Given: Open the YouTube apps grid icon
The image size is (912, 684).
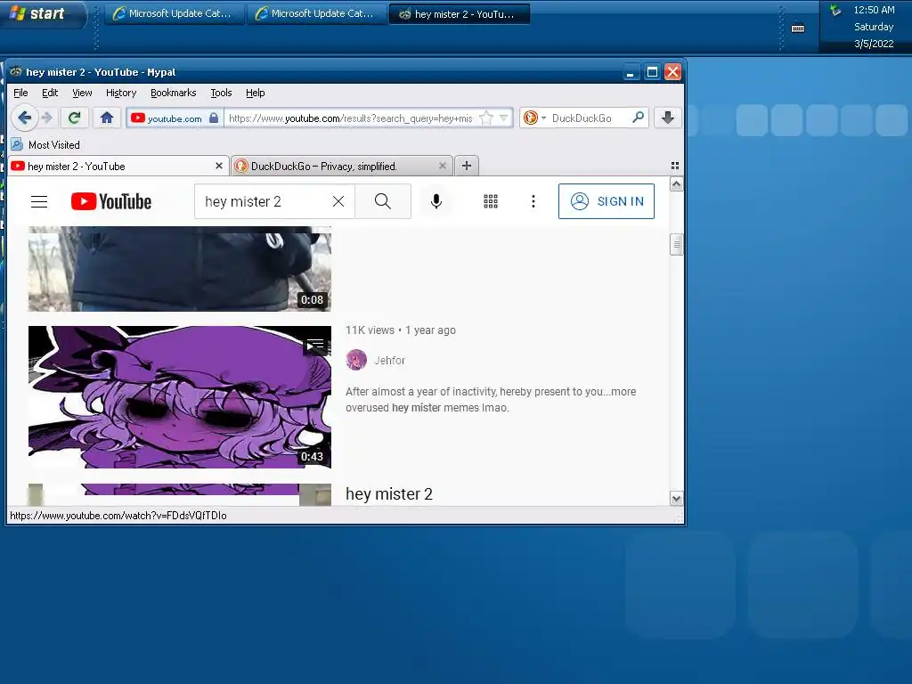Looking at the screenshot, I should pyautogui.click(x=491, y=201).
